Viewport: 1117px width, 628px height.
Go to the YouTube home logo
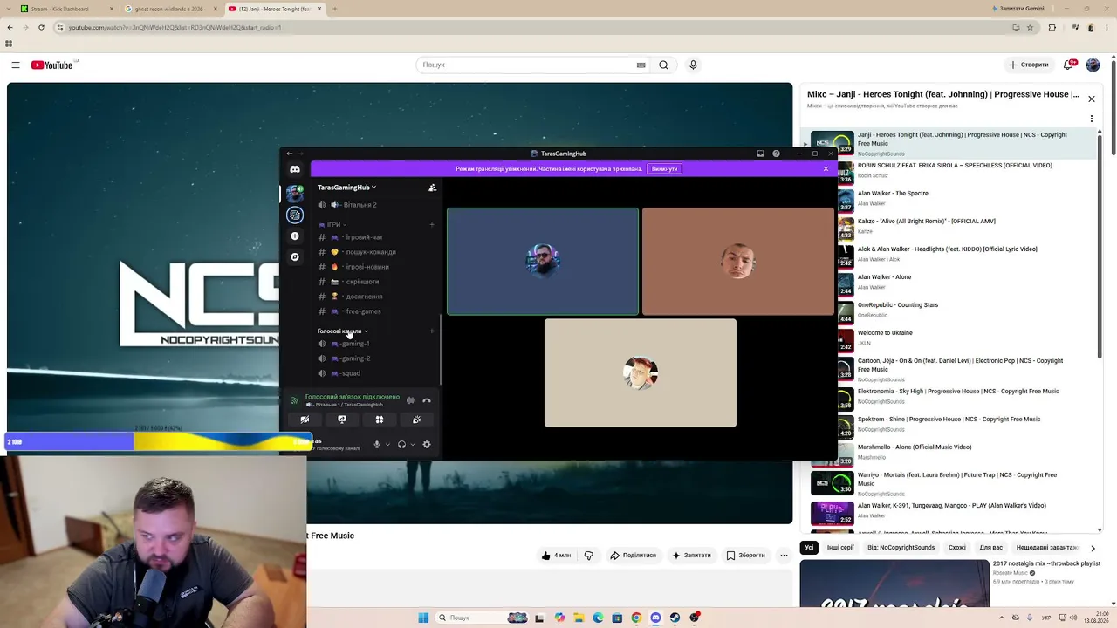52,65
